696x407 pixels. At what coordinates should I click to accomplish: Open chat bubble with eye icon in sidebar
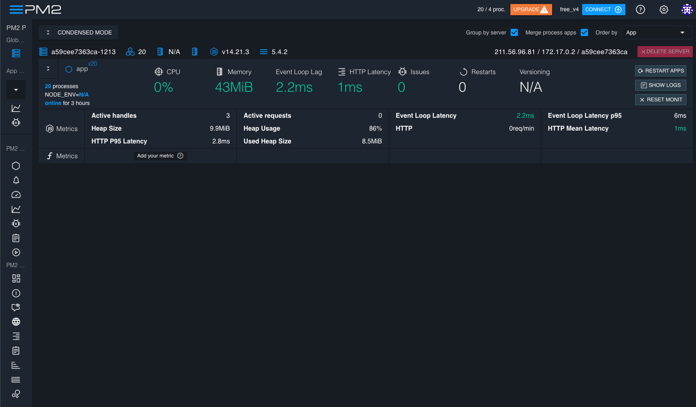pyautogui.click(x=16, y=307)
